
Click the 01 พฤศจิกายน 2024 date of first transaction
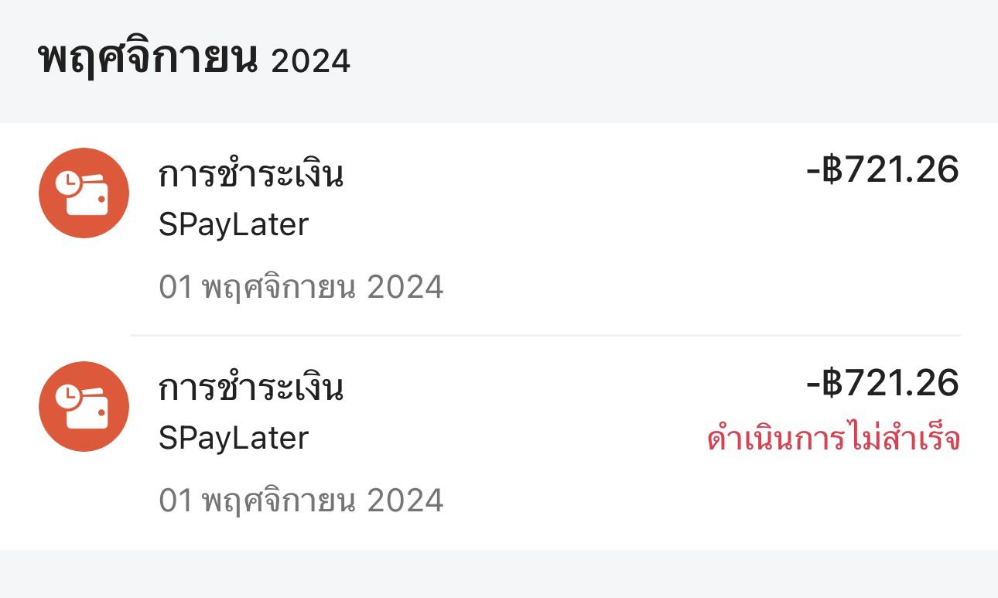click(301, 287)
